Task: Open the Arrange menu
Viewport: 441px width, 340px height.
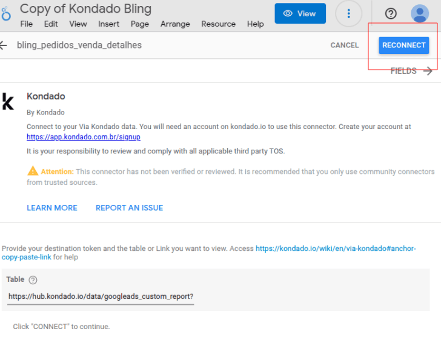Action: click(x=175, y=24)
